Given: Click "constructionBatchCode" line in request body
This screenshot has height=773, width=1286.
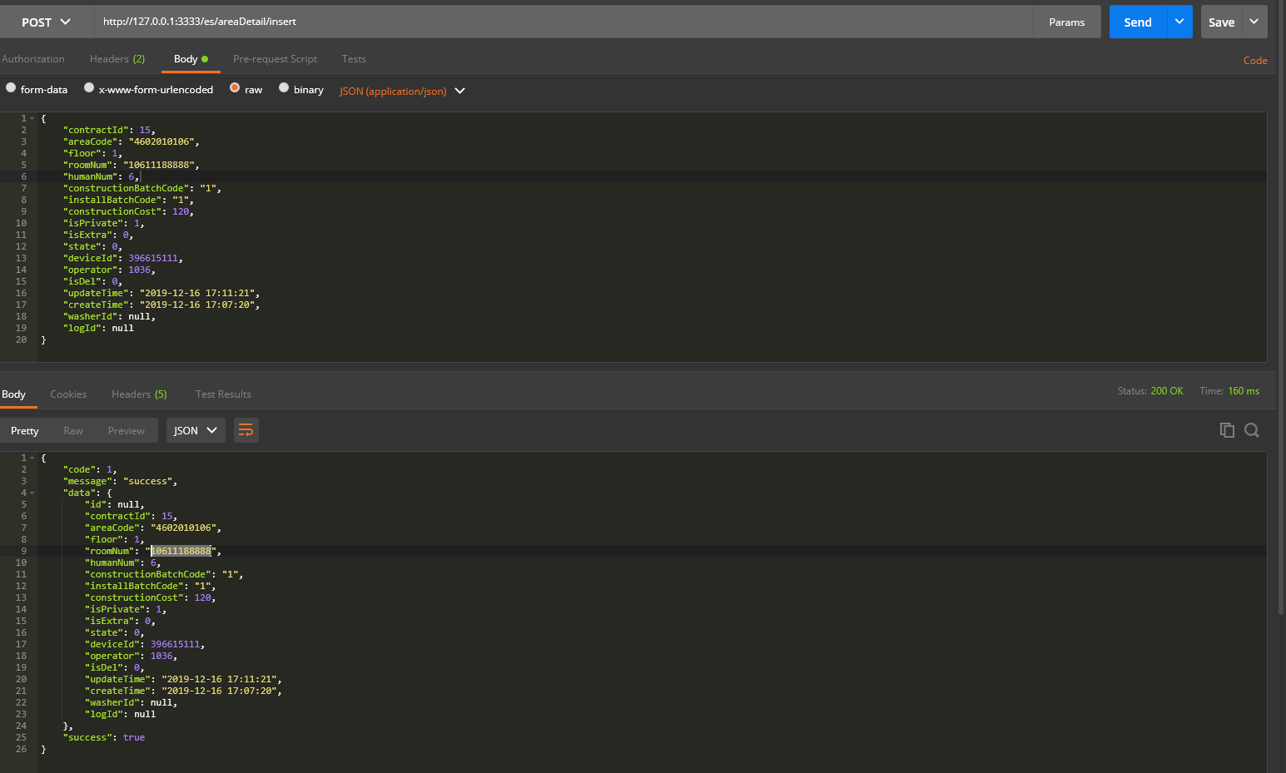Looking at the screenshot, I should (x=142, y=188).
